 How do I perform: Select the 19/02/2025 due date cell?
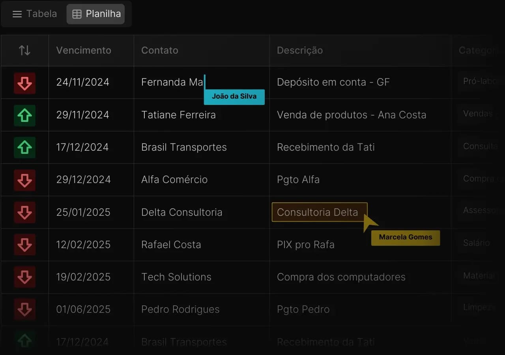click(83, 277)
